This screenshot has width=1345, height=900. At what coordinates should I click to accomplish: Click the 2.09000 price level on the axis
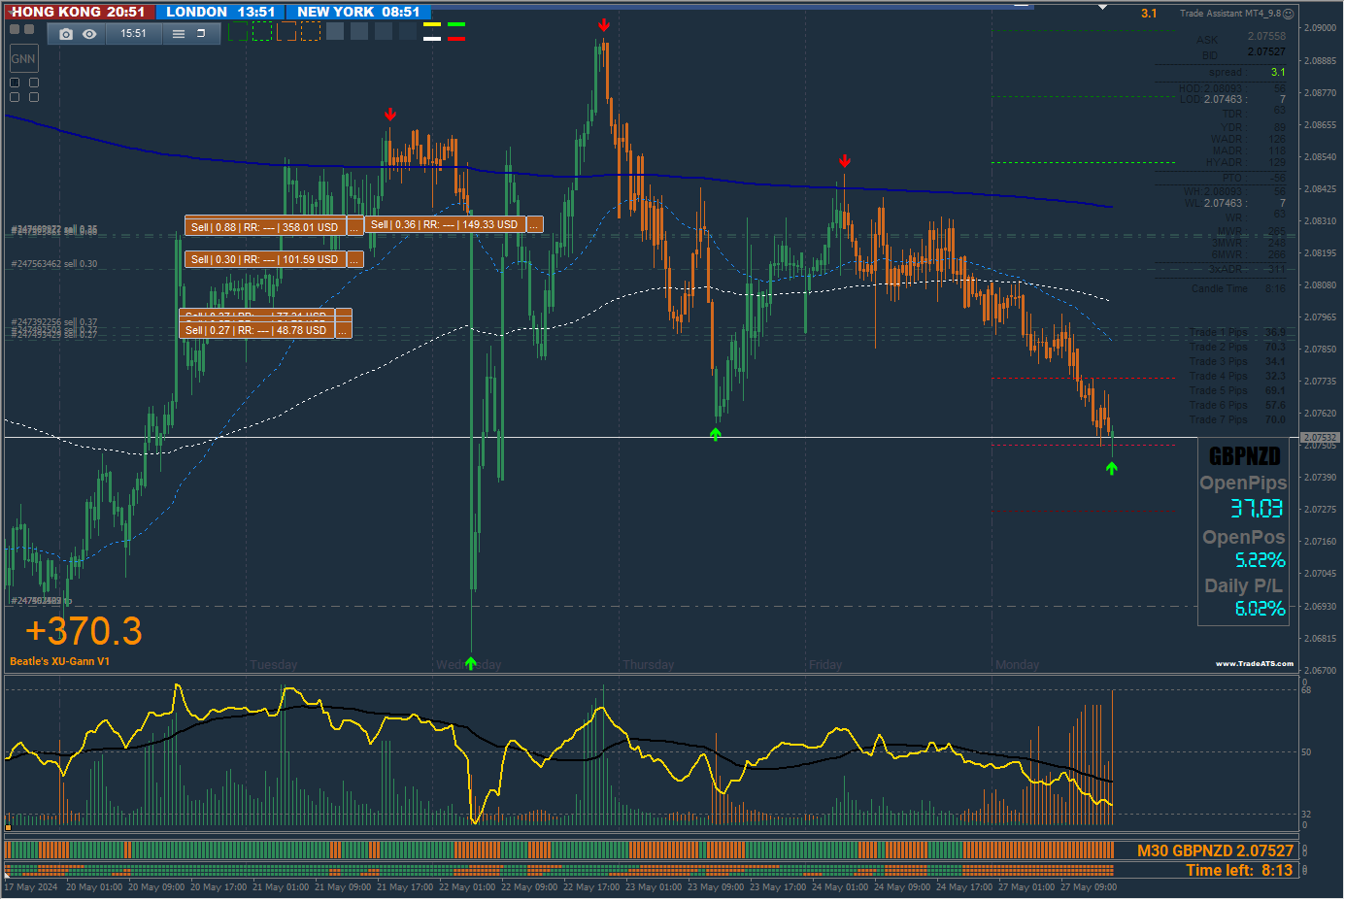click(x=1321, y=28)
